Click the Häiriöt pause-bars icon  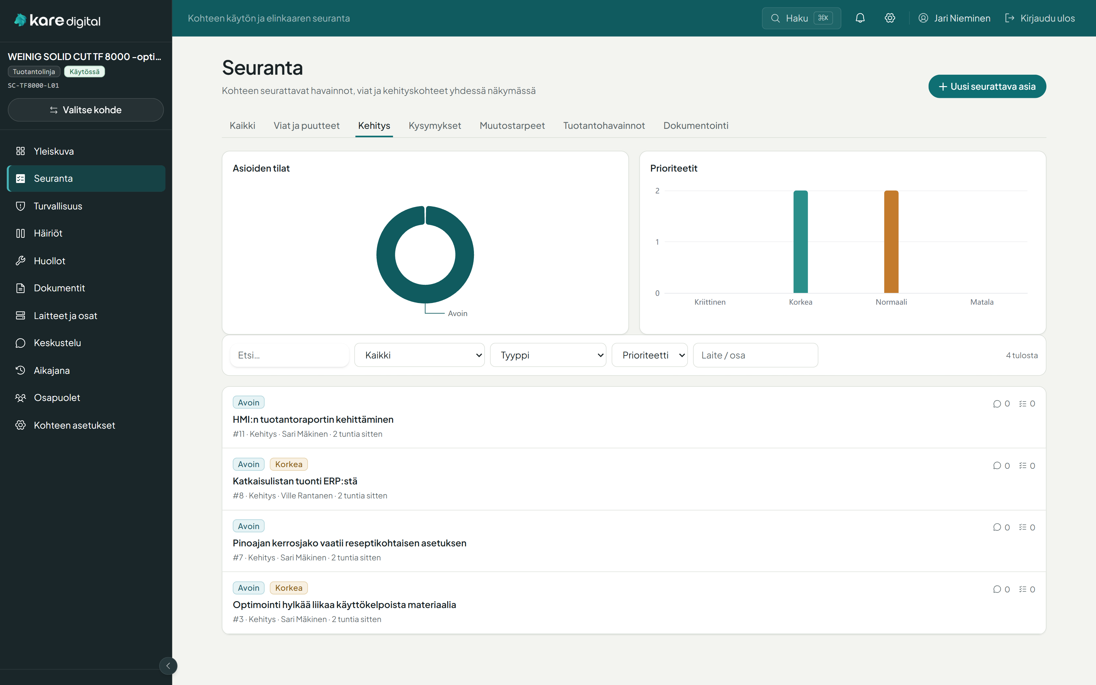(20, 233)
